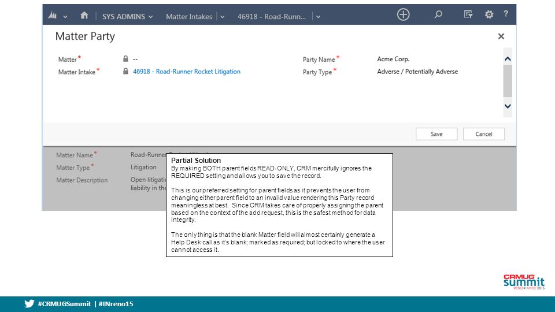Click the Matter Name label in background
Screen dimensions: 555x312
(75, 155)
